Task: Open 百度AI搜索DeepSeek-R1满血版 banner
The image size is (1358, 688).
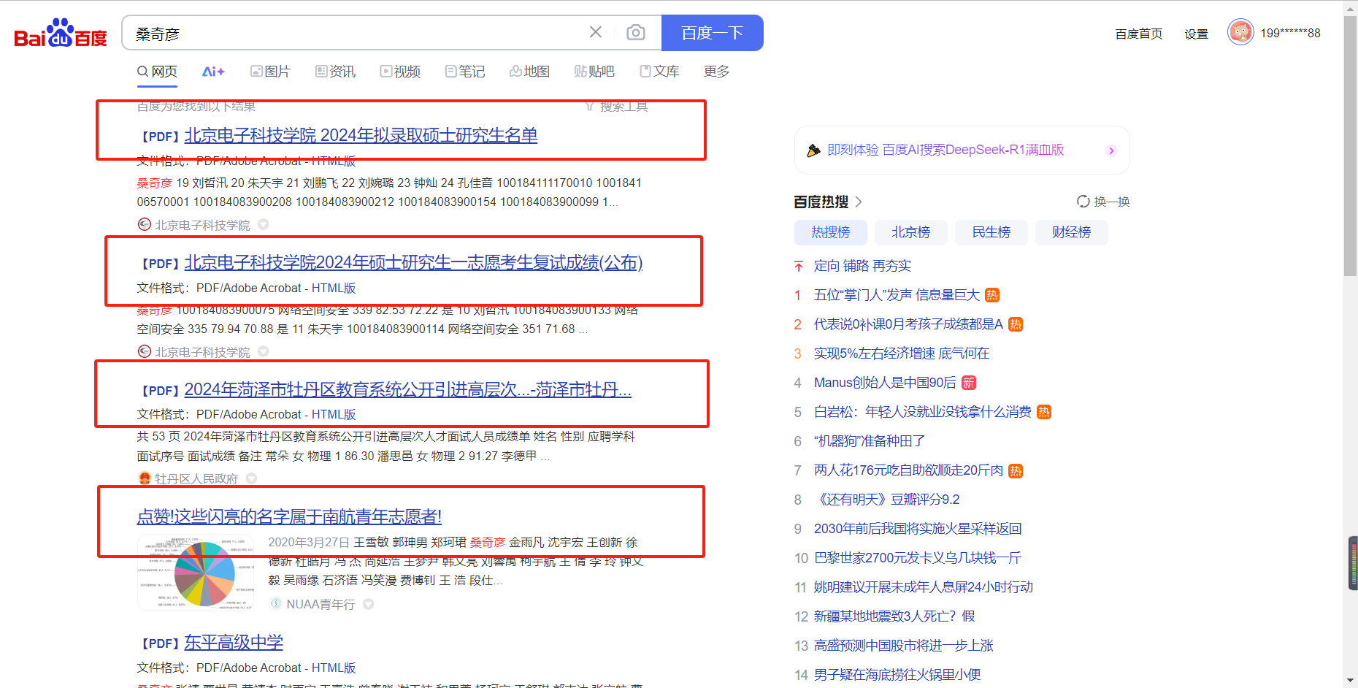Action: (x=962, y=150)
